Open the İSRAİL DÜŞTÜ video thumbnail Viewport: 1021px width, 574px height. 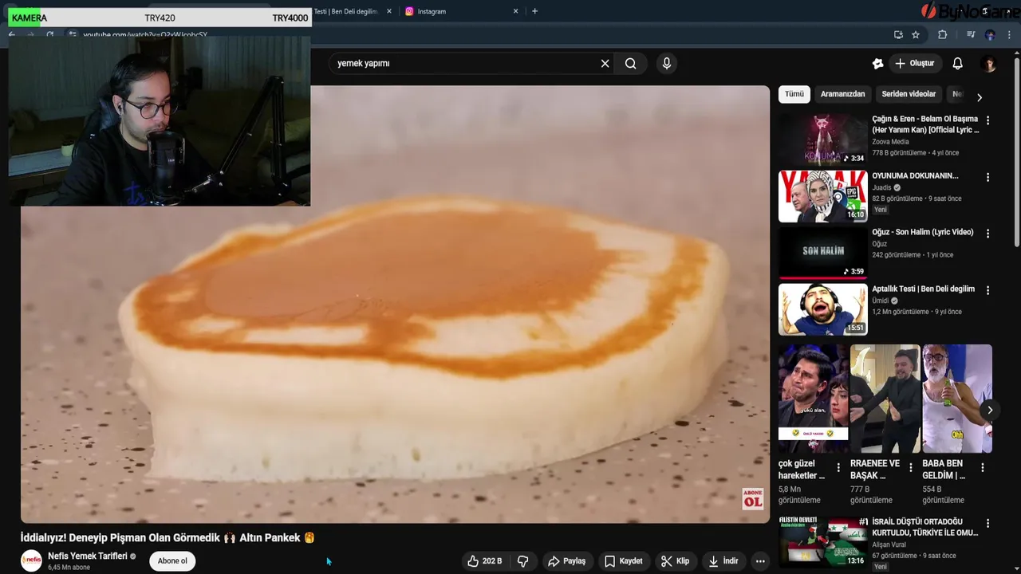click(822, 542)
